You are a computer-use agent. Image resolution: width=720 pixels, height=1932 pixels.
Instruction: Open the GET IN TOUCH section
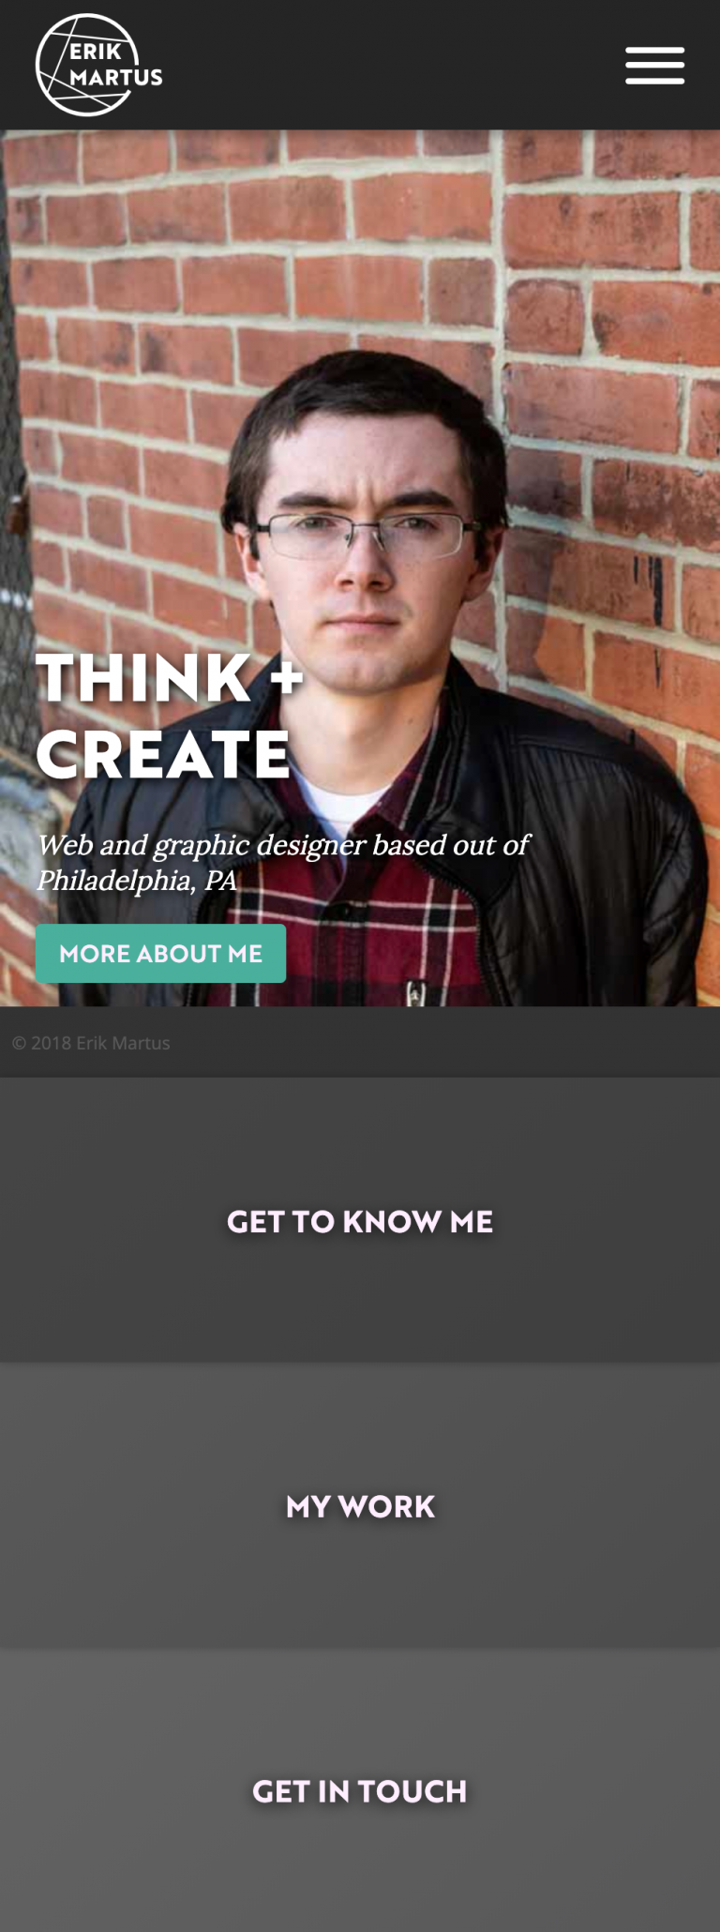(x=360, y=1791)
